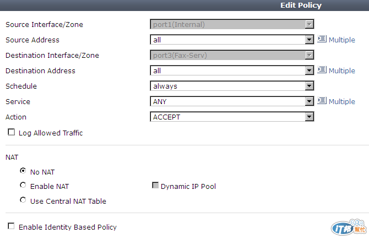Click the Multiple link next to Service
Screen dimensions: 369x239
pos(341,101)
